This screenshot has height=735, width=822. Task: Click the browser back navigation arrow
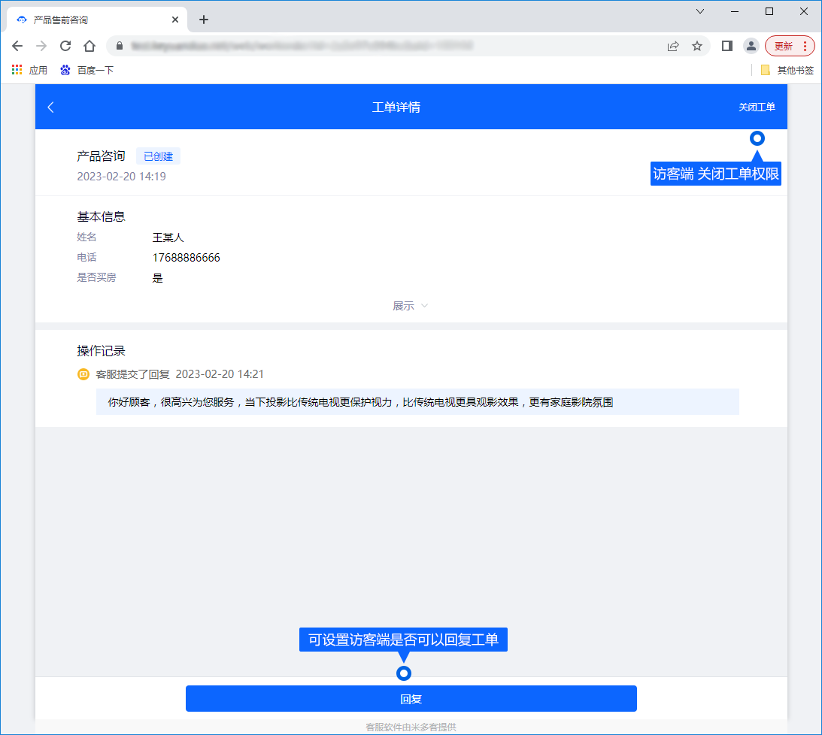[x=17, y=46]
